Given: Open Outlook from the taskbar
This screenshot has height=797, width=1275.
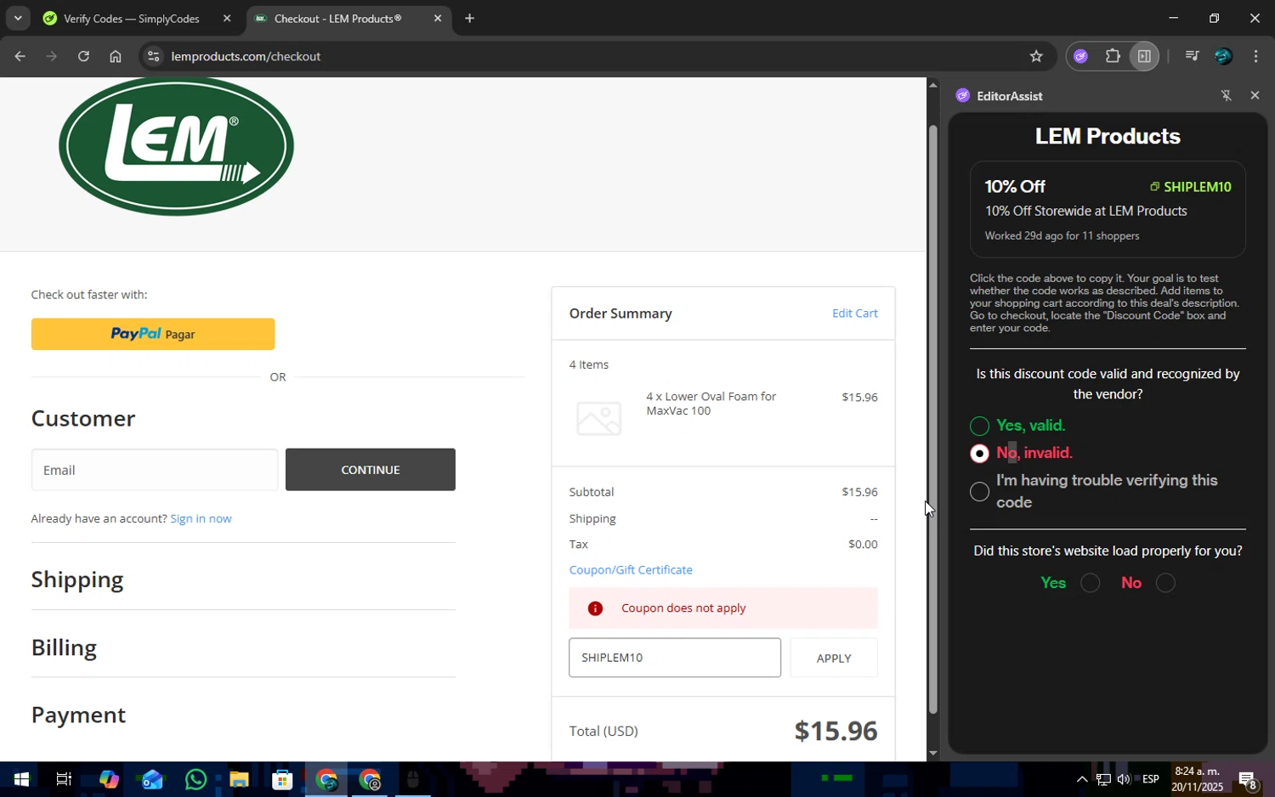Looking at the screenshot, I should 152,779.
